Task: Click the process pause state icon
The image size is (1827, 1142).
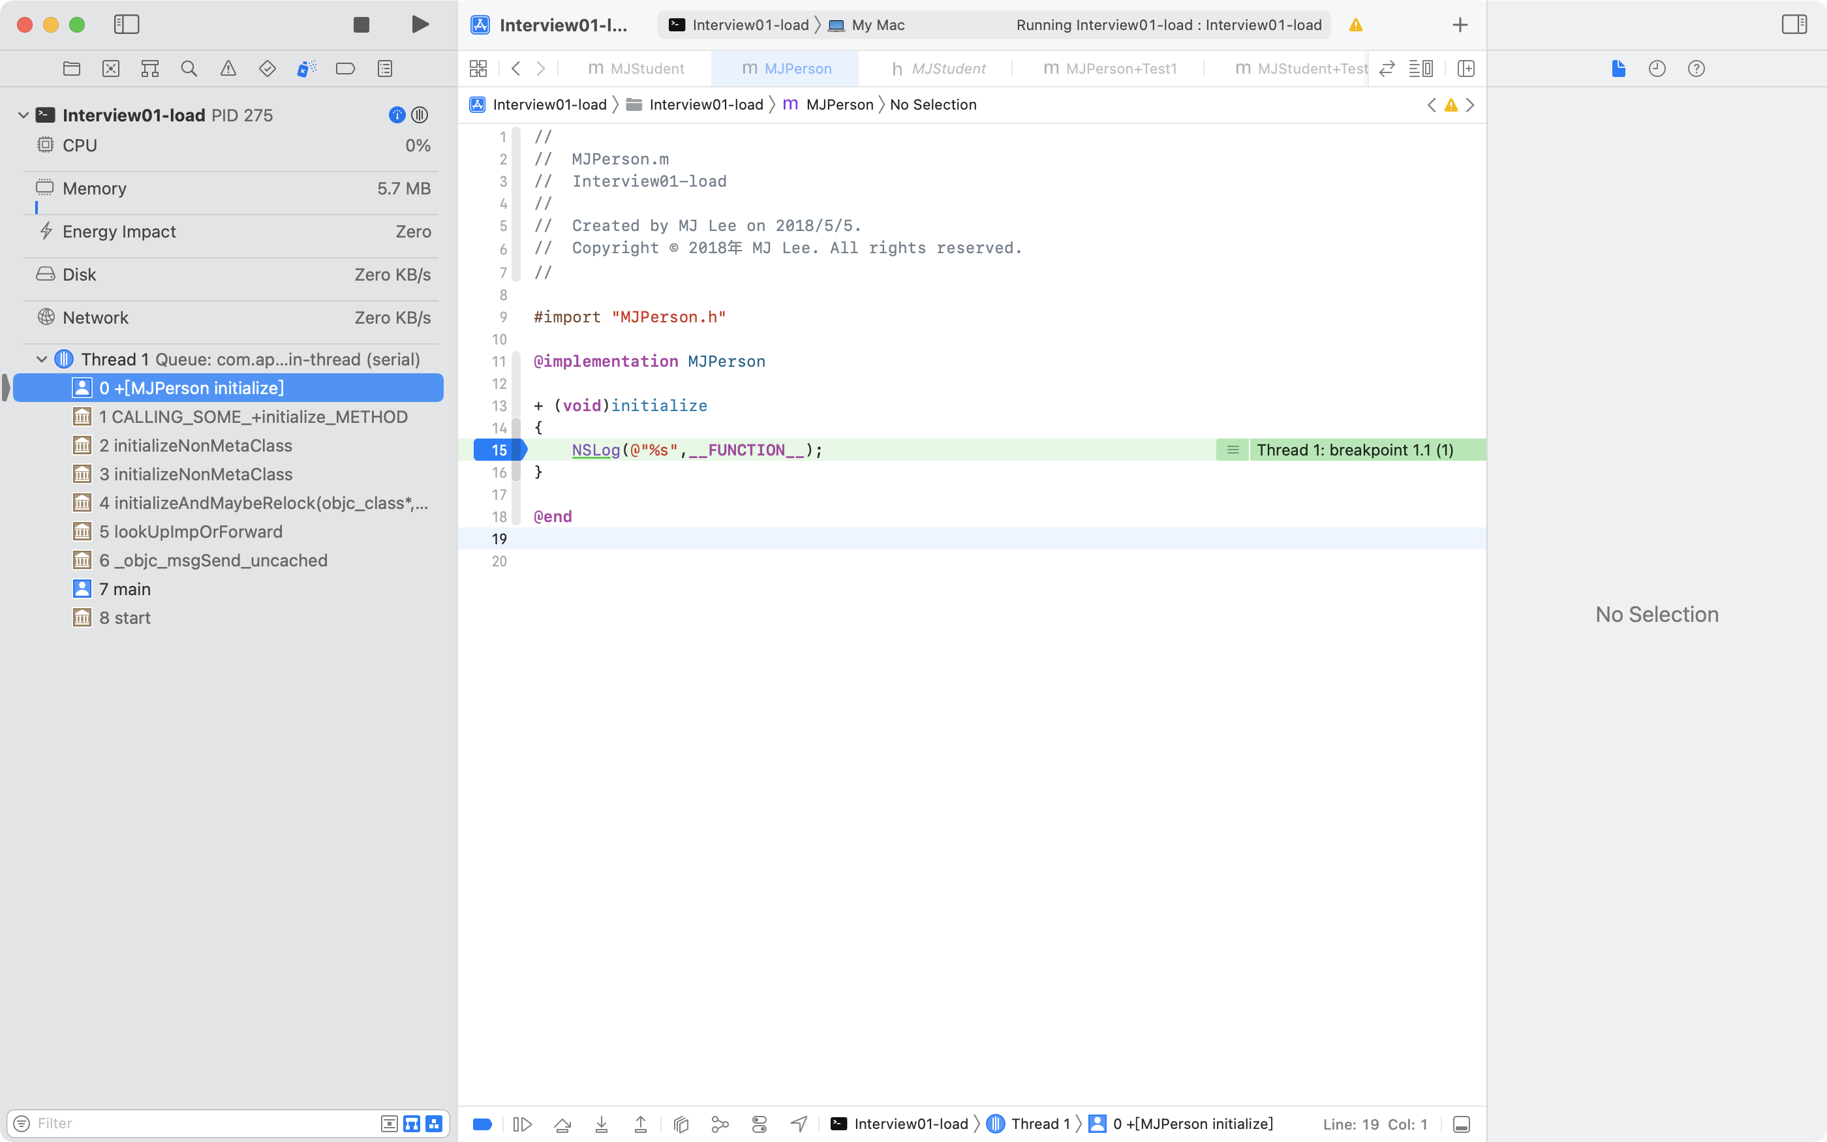Action: coord(420,115)
